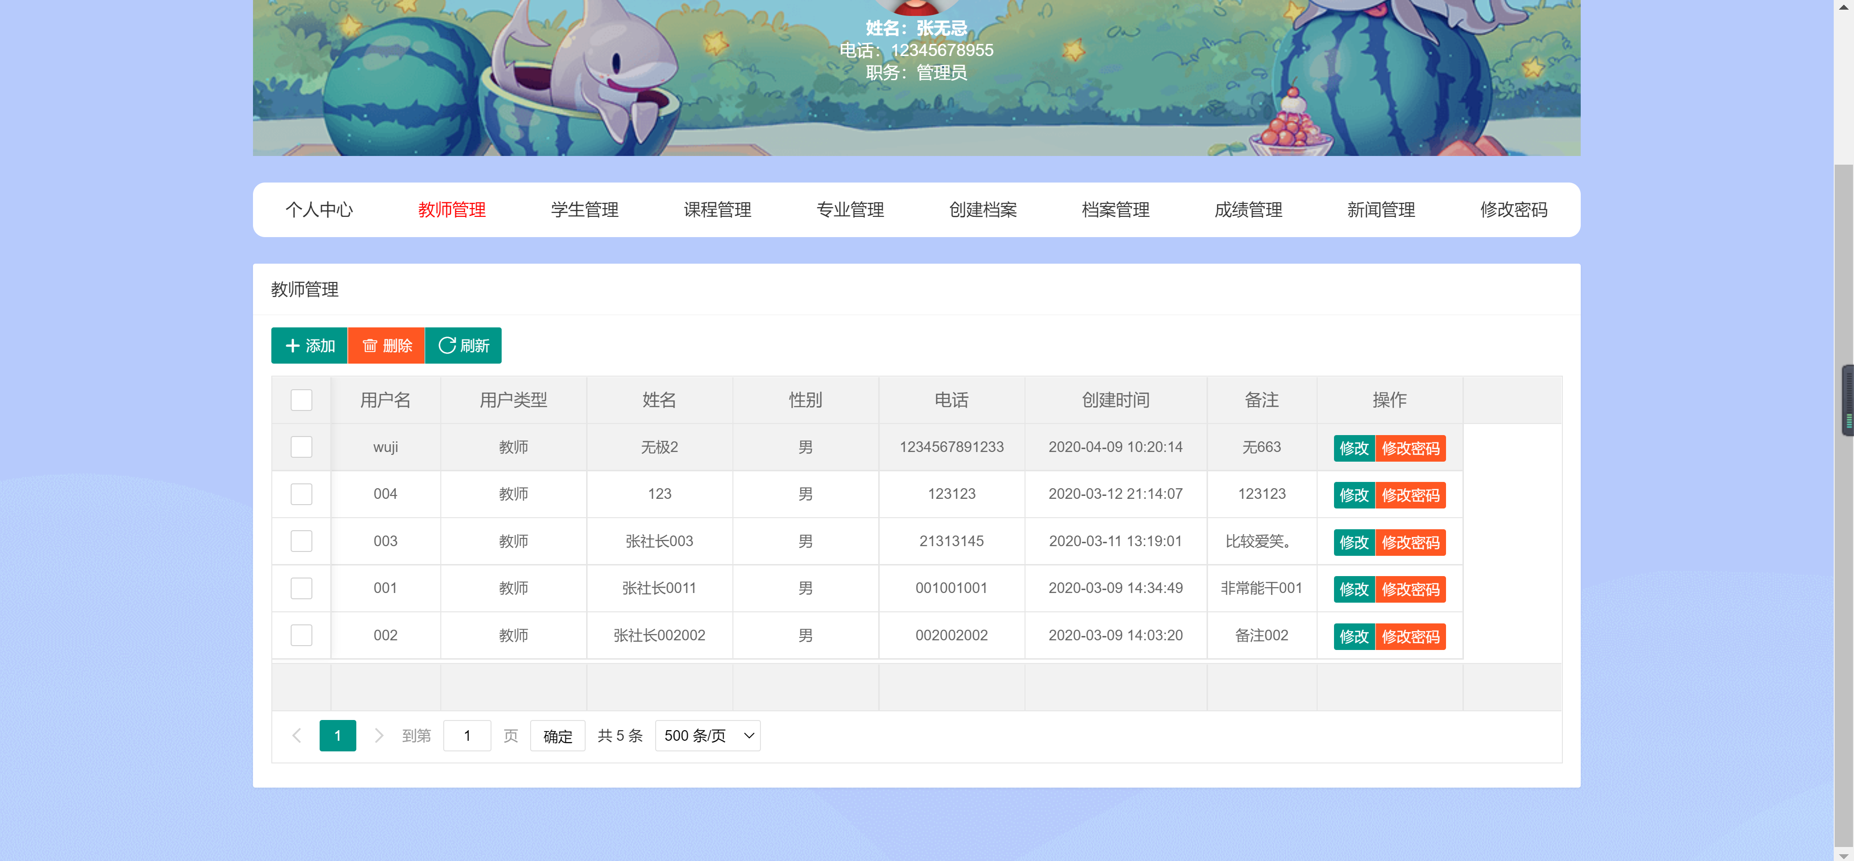Select page 1 in pagination
Viewport: 1854px width, 861px height.
coord(337,736)
